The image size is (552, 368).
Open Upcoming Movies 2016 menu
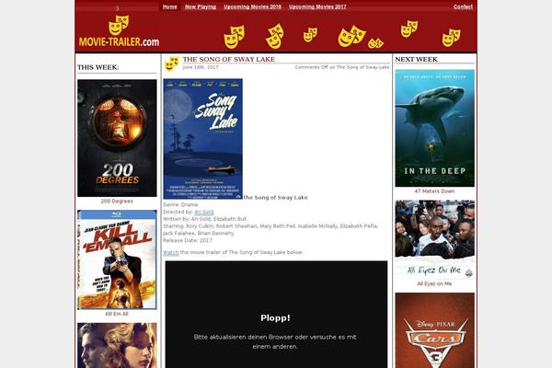252,6
